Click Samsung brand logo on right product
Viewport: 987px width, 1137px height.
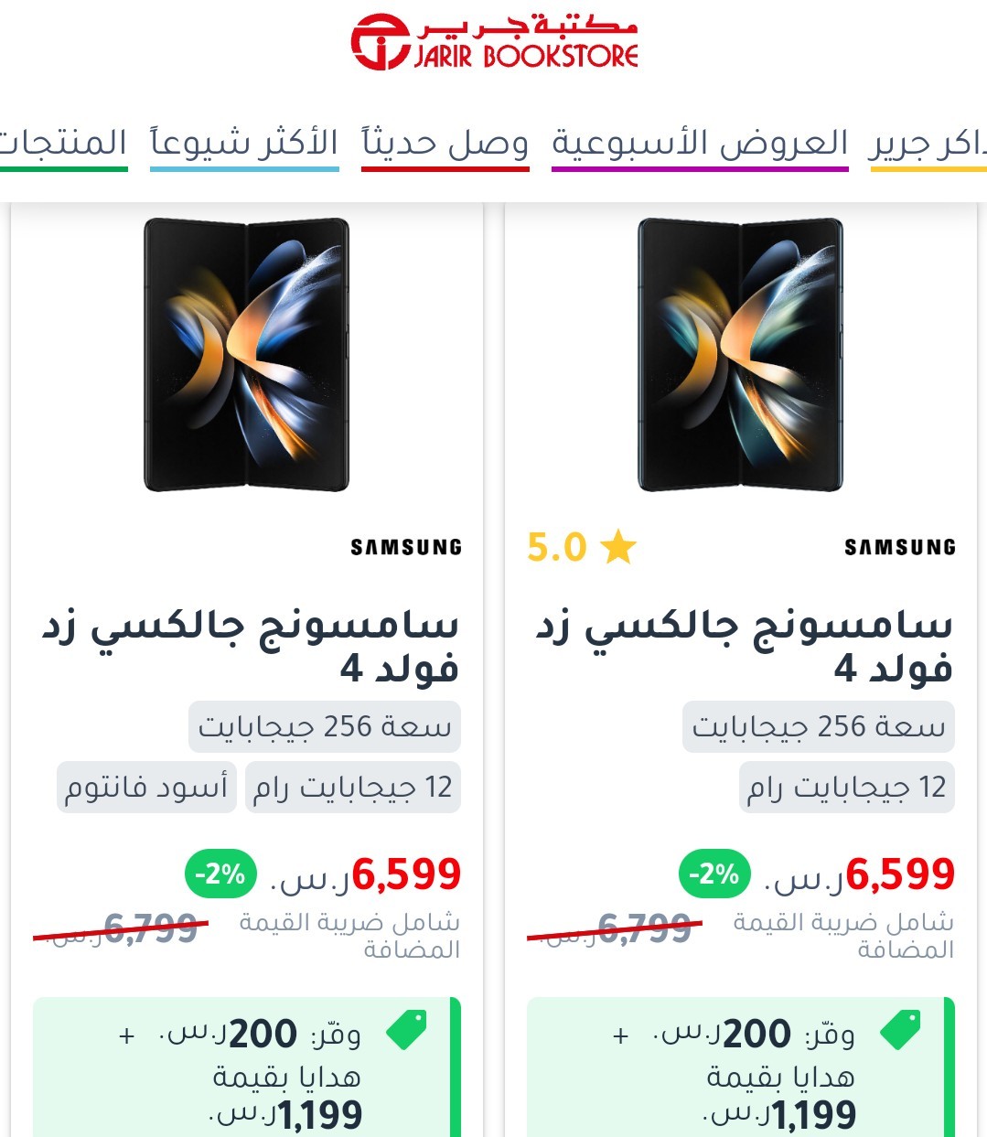click(x=900, y=547)
